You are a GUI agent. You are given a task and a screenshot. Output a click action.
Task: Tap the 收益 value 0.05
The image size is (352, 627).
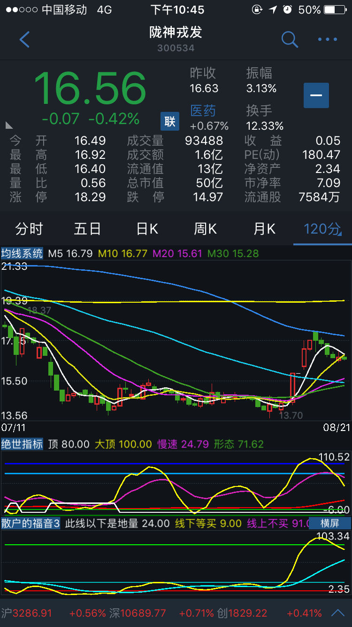pyautogui.click(x=328, y=141)
